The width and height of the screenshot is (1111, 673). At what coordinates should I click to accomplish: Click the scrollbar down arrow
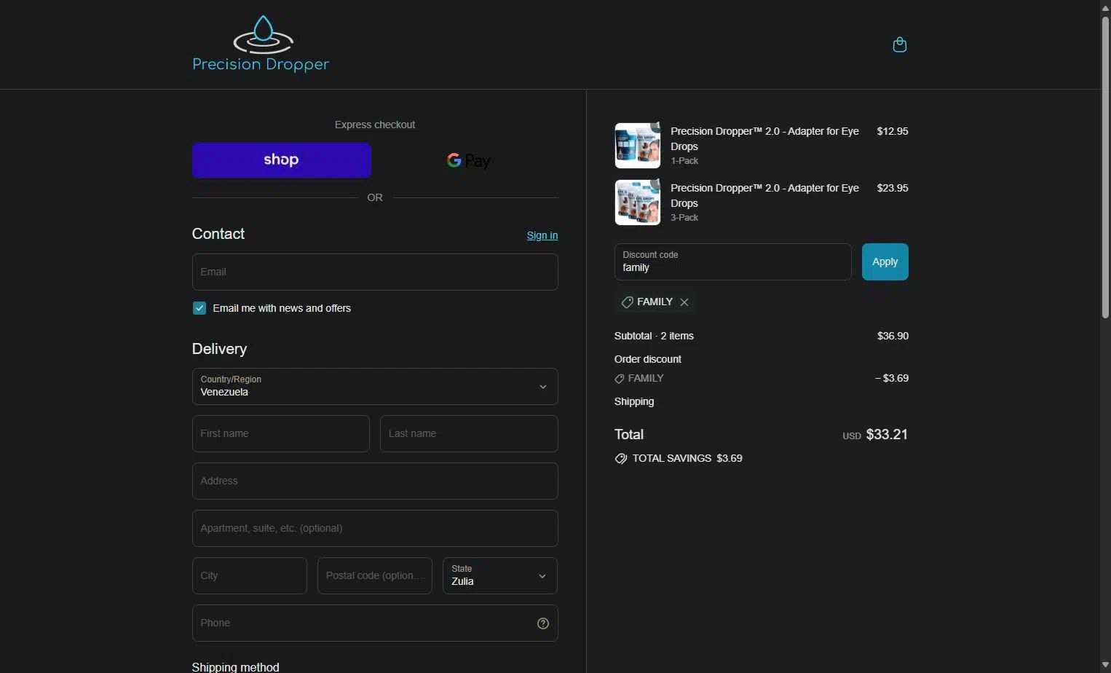pos(1105,665)
